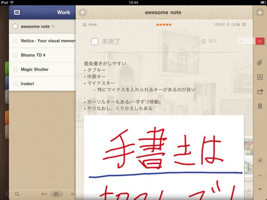Move to next note with down arrow
Viewport: 267px width, 200px height.
click(x=260, y=189)
